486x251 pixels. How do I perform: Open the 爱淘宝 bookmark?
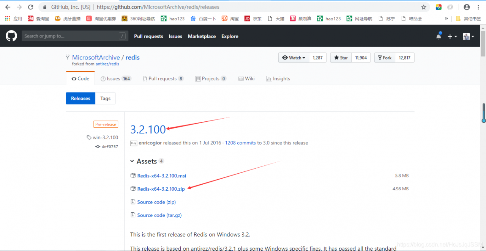coord(38,19)
